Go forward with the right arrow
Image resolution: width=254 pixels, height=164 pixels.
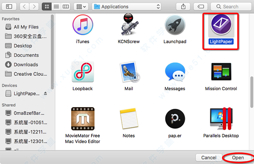(x=34, y=7)
